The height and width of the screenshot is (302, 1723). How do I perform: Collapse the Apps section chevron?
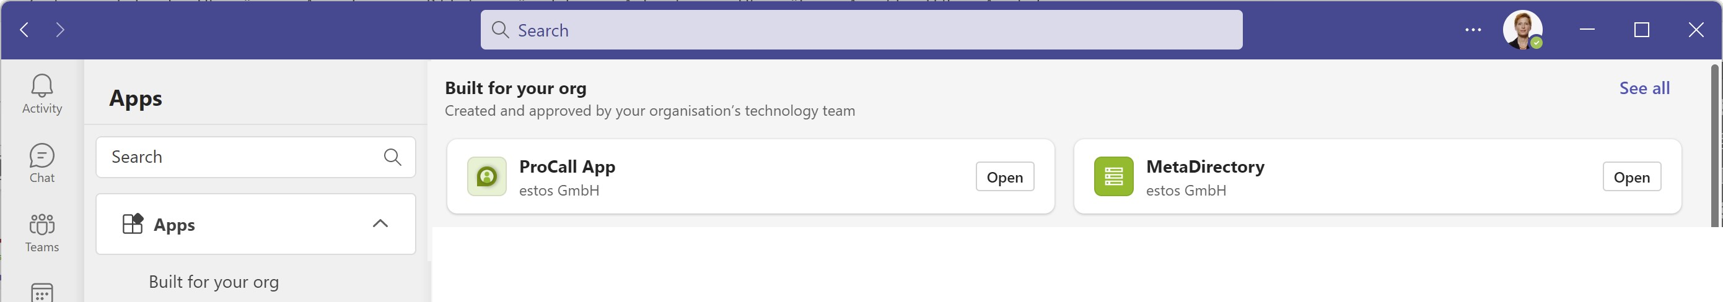380,224
